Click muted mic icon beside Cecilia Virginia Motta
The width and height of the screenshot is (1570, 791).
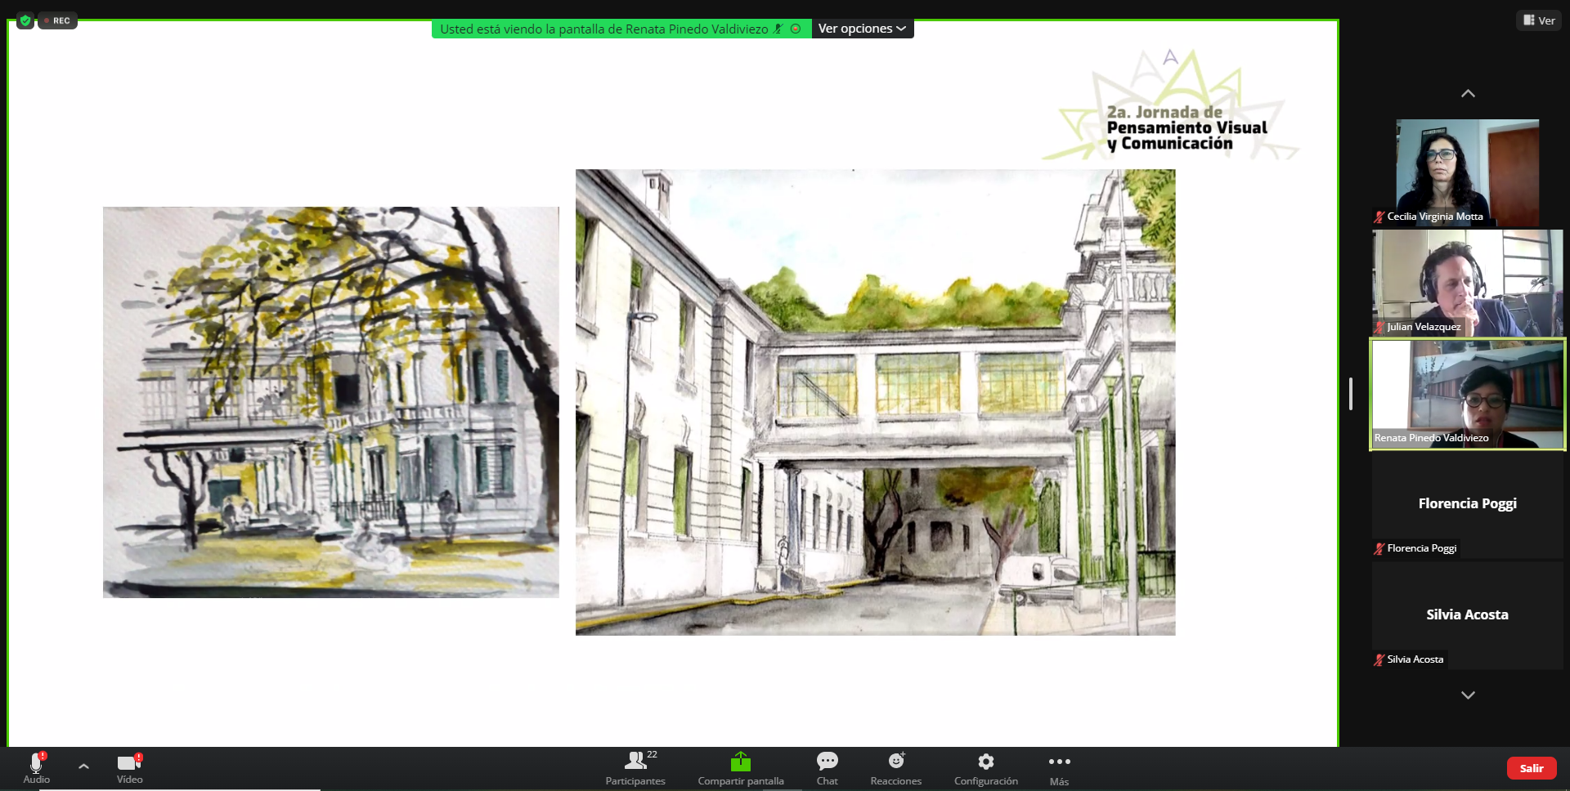point(1379,217)
